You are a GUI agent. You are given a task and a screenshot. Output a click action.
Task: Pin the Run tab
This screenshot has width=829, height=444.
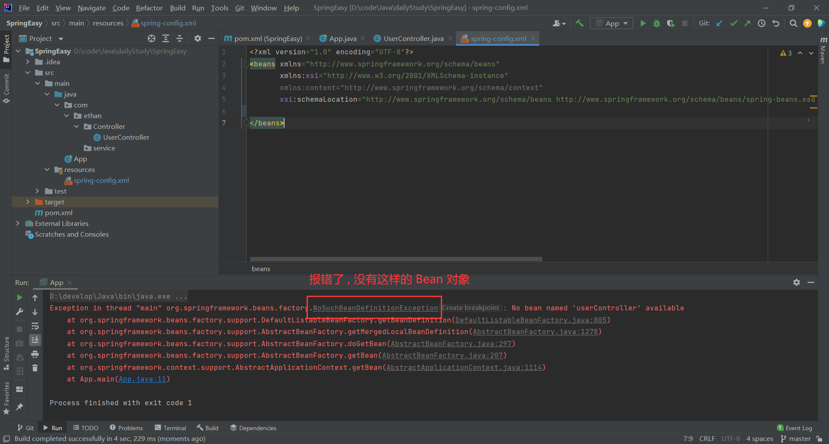(19, 406)
